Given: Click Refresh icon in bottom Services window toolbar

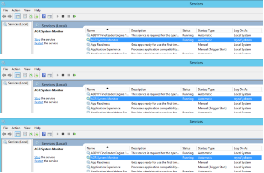Looking at the screenshot, I should (31, 134).
